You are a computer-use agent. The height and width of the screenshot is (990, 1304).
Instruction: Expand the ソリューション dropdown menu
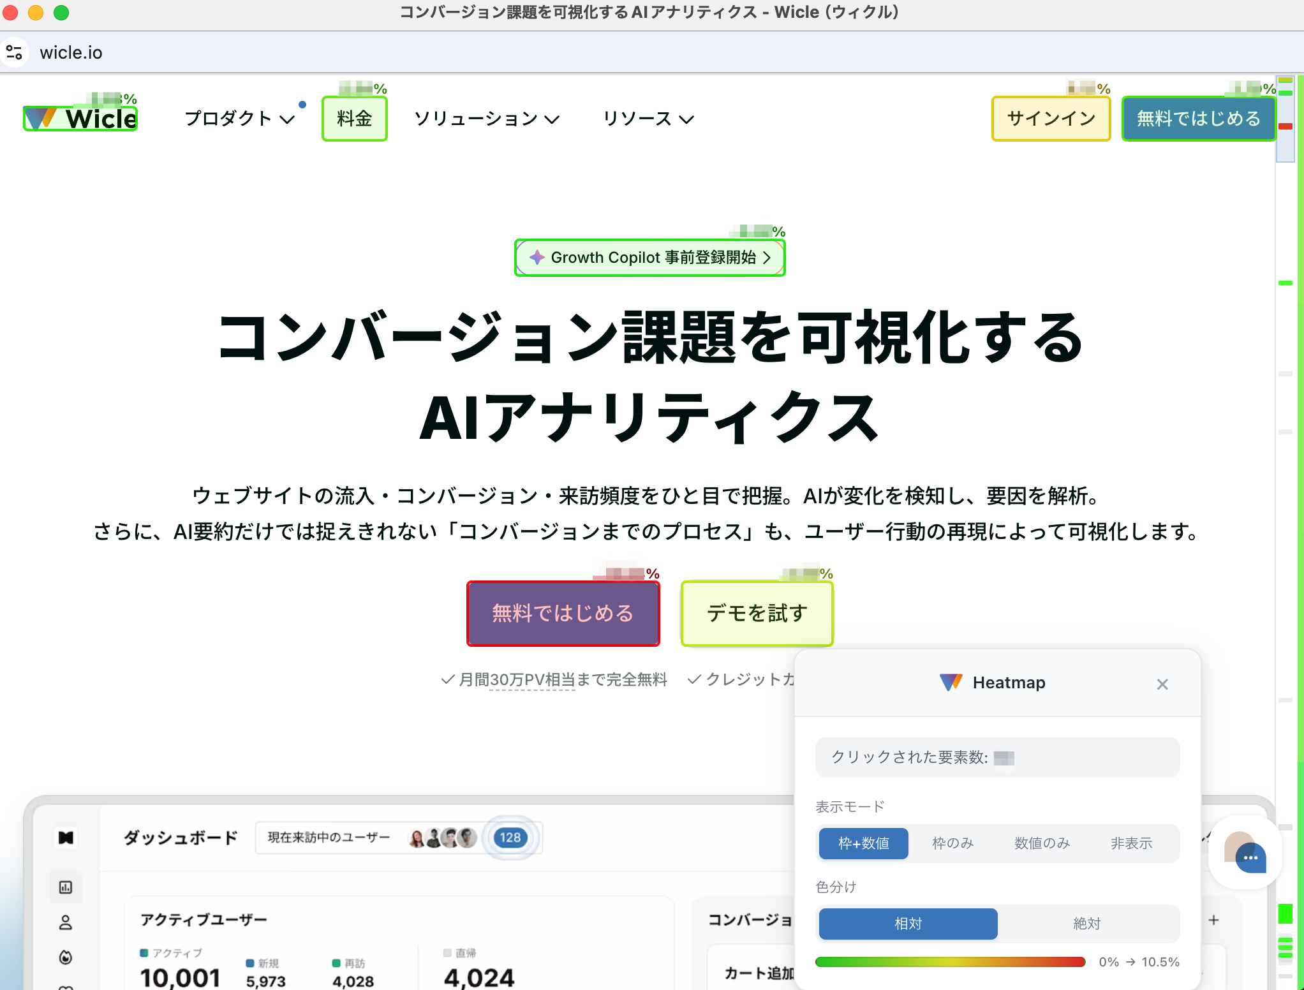click(x=486, y=119)
